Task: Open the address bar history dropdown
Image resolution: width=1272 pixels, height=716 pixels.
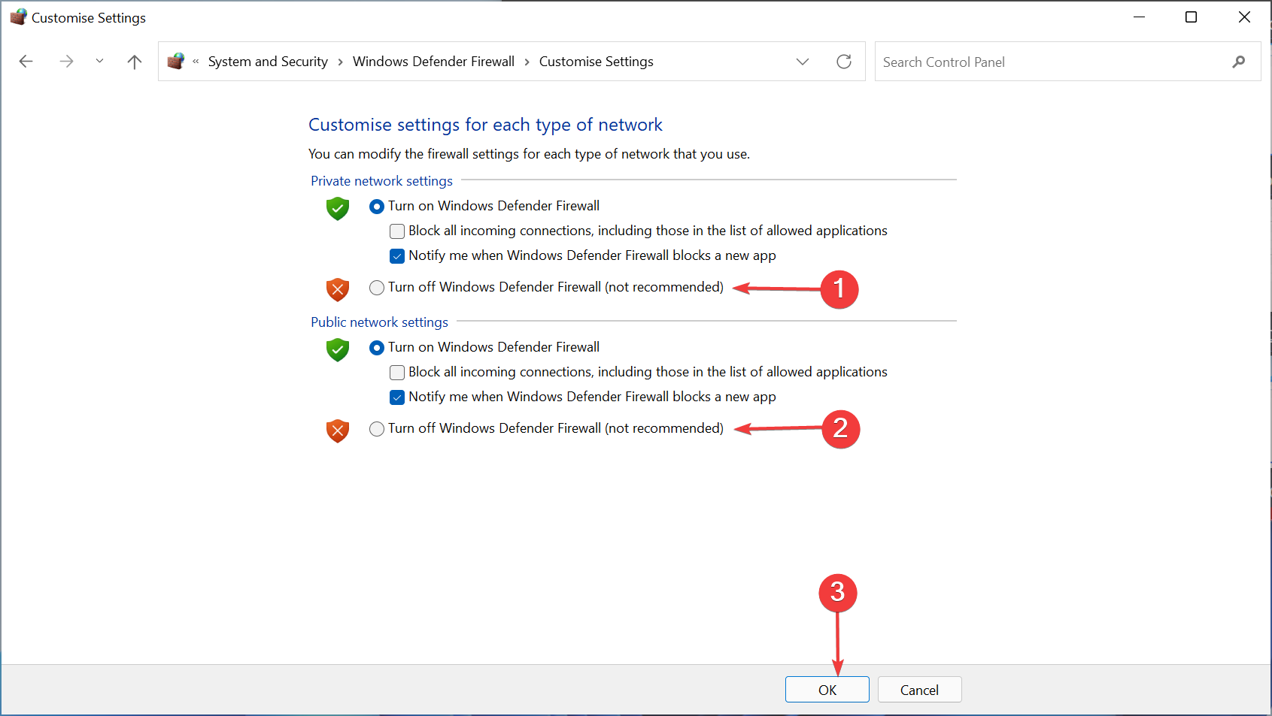Action: (x=803, y=62)
